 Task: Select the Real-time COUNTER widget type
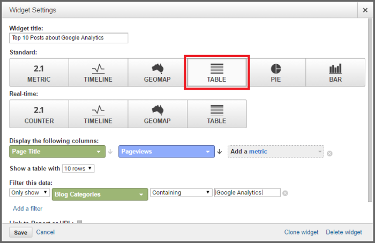(x=39, y=114)
